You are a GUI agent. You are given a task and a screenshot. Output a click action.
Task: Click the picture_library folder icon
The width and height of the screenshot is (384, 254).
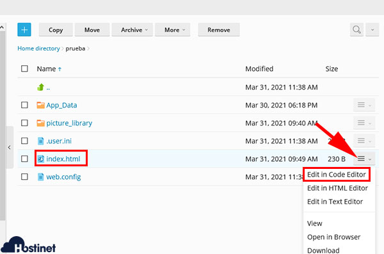tap(41, 123)
